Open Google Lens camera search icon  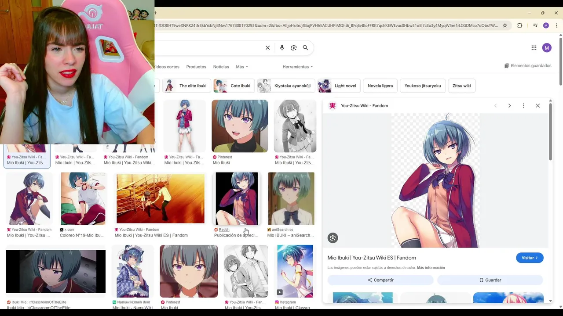pos(294,48)
